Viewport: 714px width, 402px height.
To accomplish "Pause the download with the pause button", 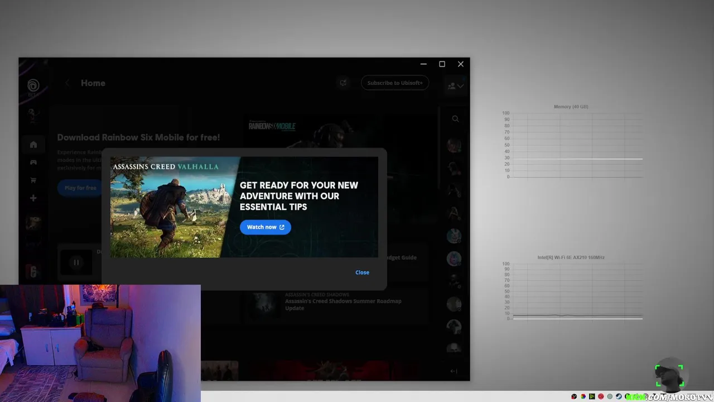I will (x=76, y=262).
